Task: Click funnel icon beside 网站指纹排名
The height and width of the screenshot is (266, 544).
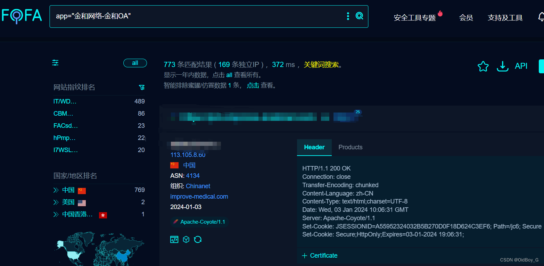Action: 142,87
